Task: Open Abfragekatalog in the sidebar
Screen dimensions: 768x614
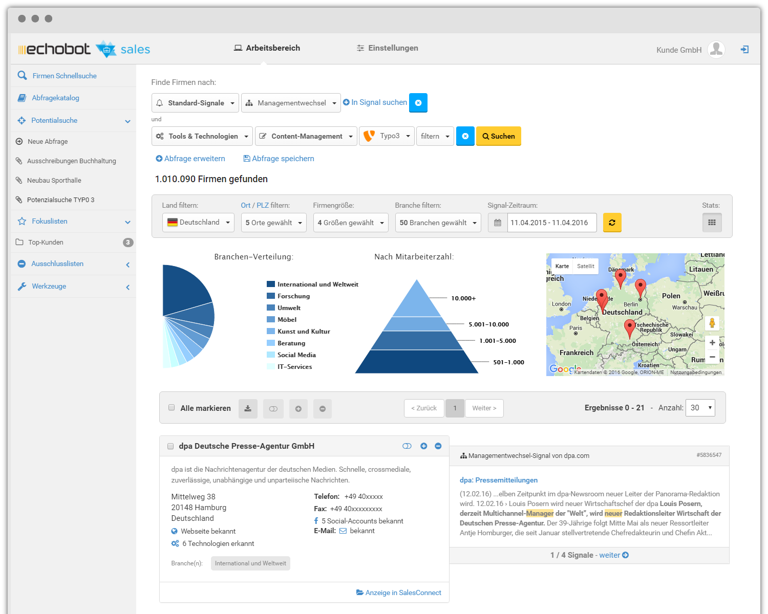Action: (x=55, y=98)
